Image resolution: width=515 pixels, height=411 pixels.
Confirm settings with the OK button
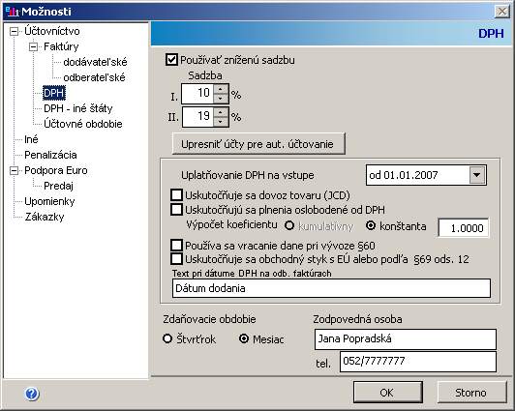[x=388, y=393]
